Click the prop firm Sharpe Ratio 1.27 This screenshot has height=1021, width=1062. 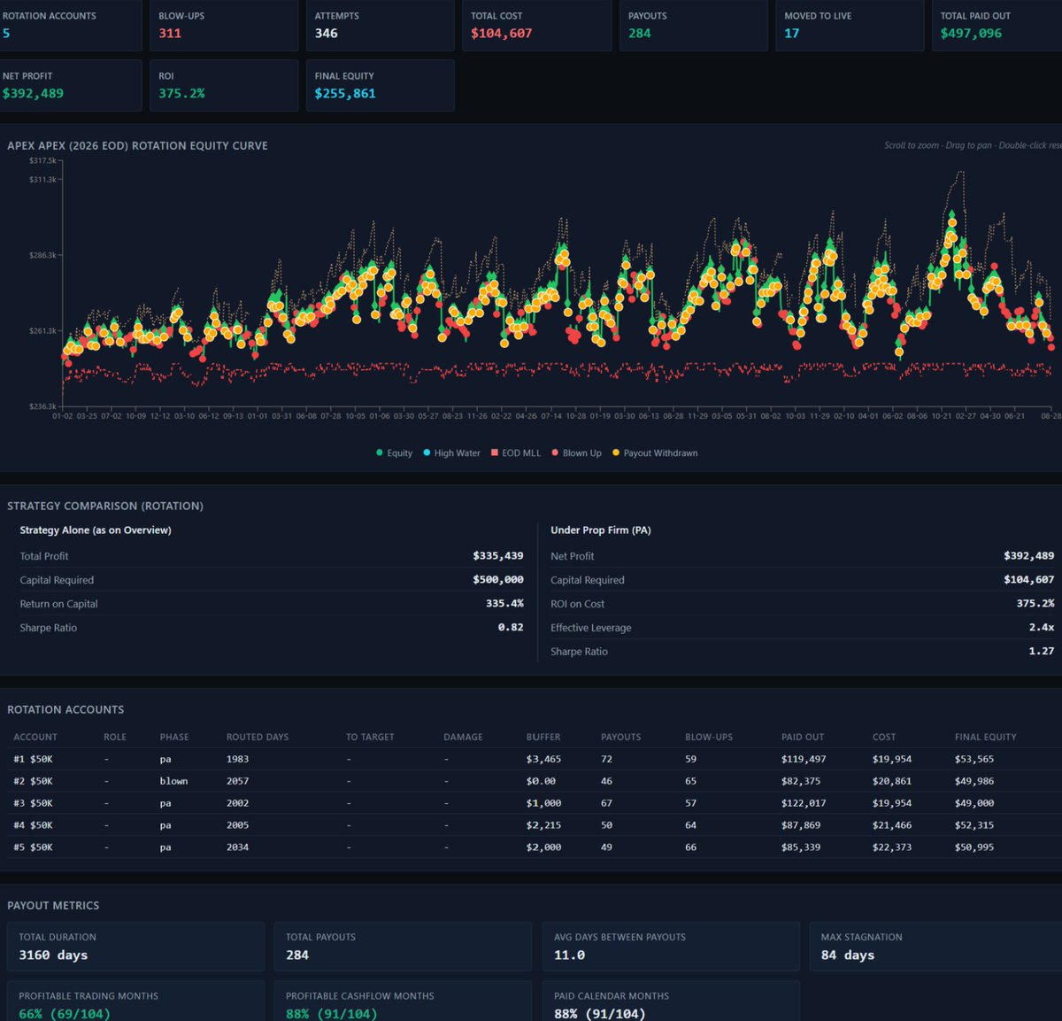point(1041,652)
